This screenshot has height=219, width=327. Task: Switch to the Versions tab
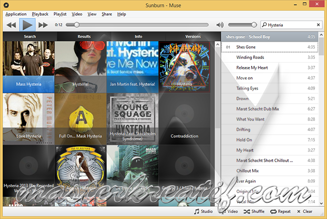coord(193,36)
